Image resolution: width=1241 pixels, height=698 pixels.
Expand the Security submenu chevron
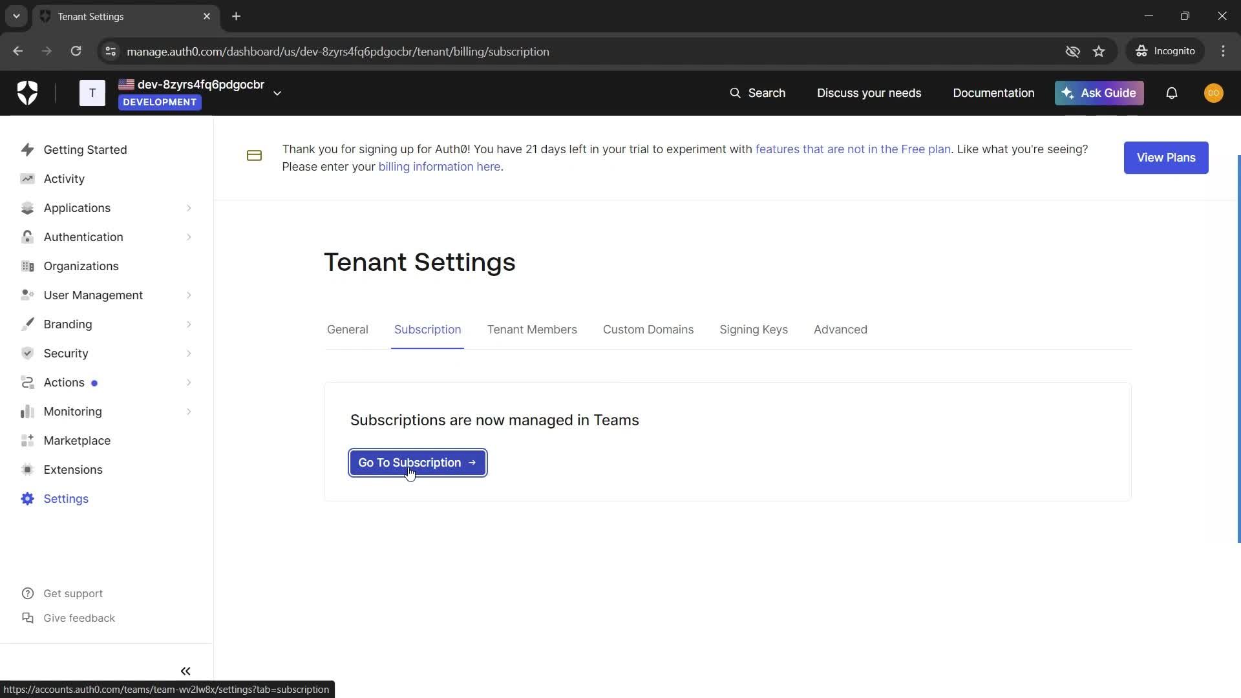pos(189,353)
